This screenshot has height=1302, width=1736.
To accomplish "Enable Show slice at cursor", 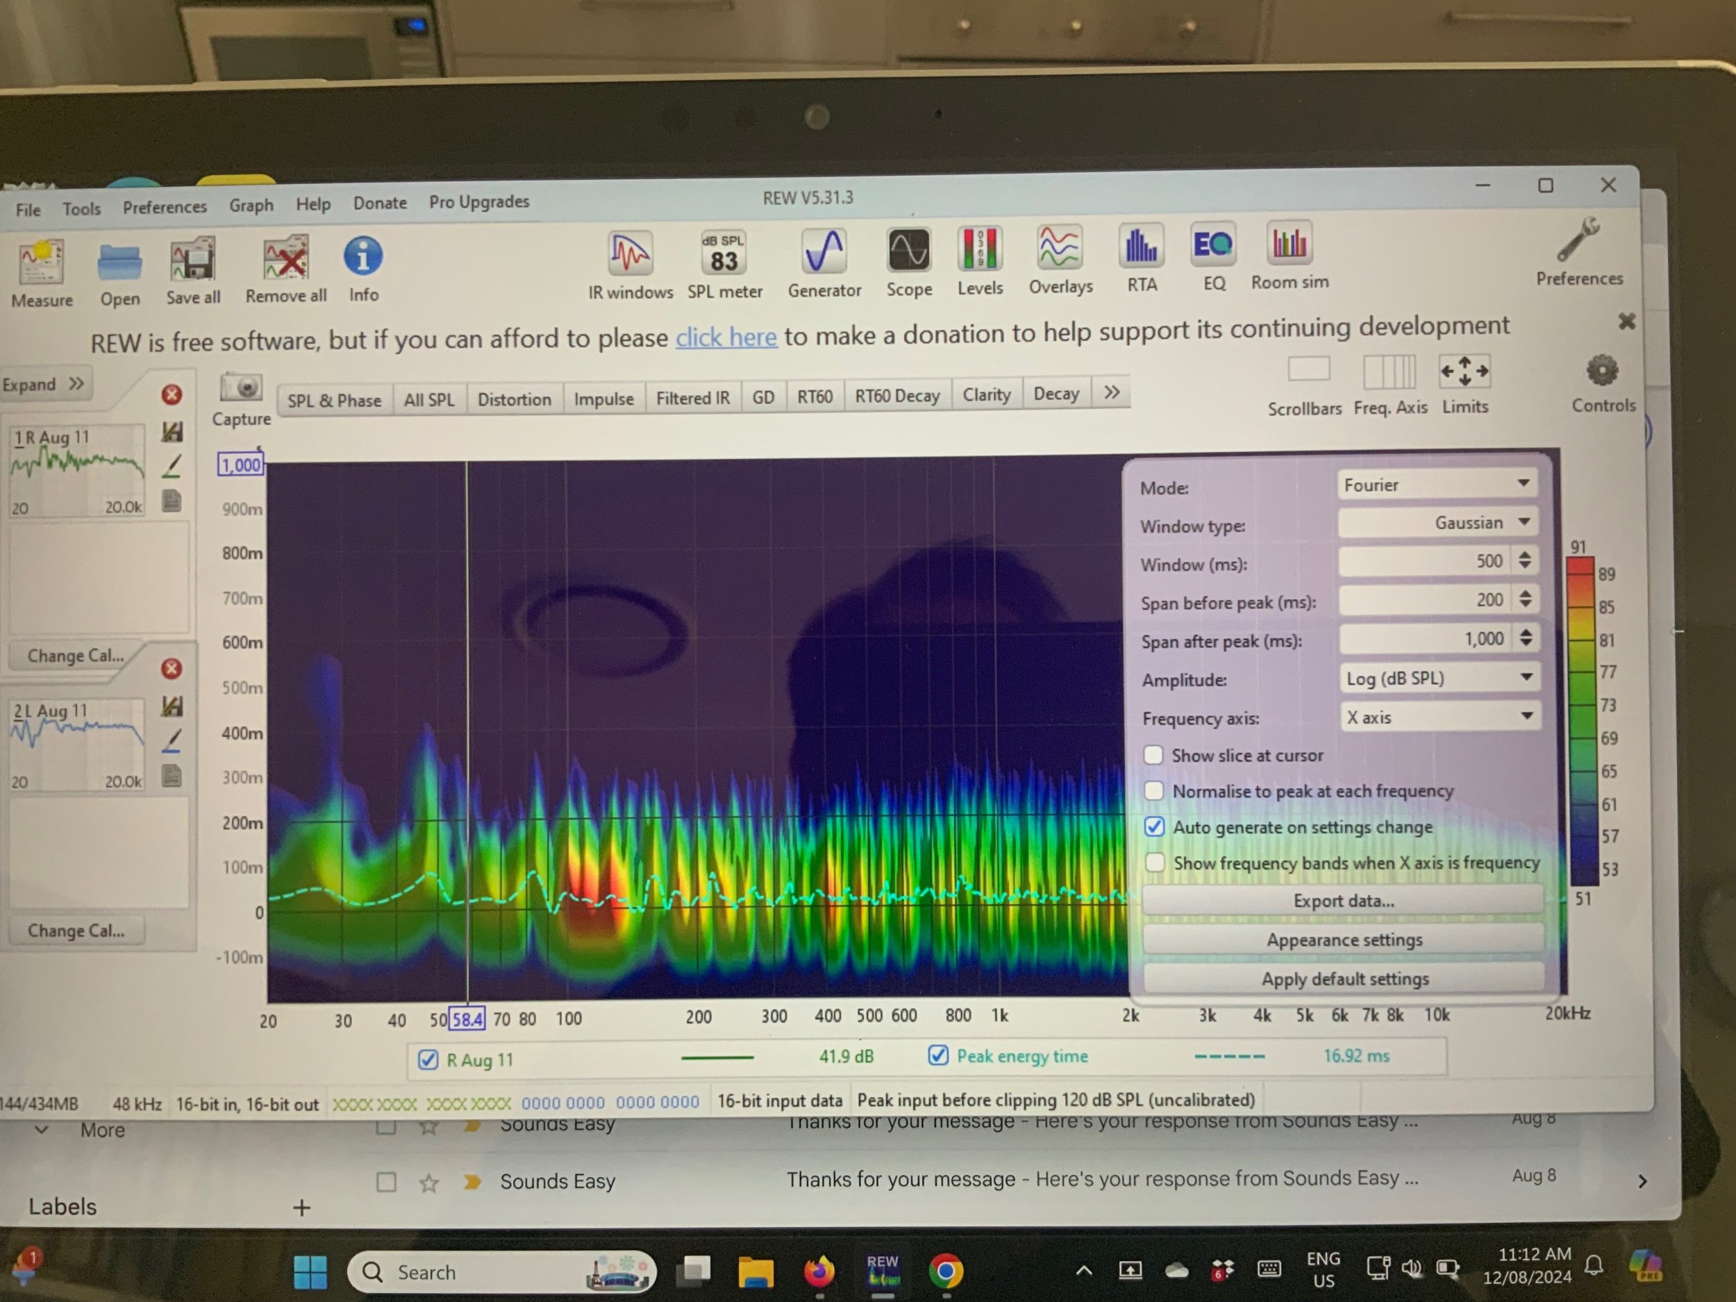I will coord(1153,755).
